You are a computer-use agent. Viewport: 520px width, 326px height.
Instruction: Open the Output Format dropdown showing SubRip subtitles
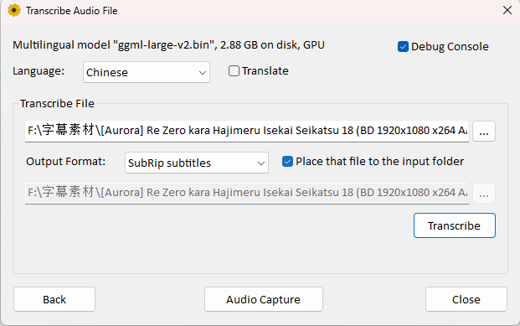click(197, 163)
